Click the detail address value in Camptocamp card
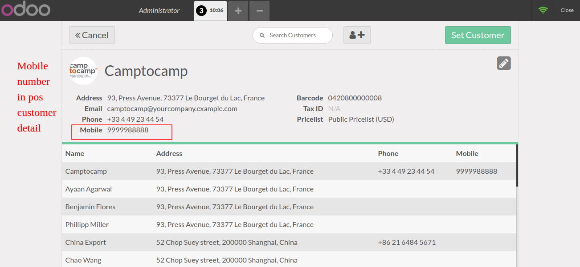This screenshot has width=580, height=267. coord(186,98)
